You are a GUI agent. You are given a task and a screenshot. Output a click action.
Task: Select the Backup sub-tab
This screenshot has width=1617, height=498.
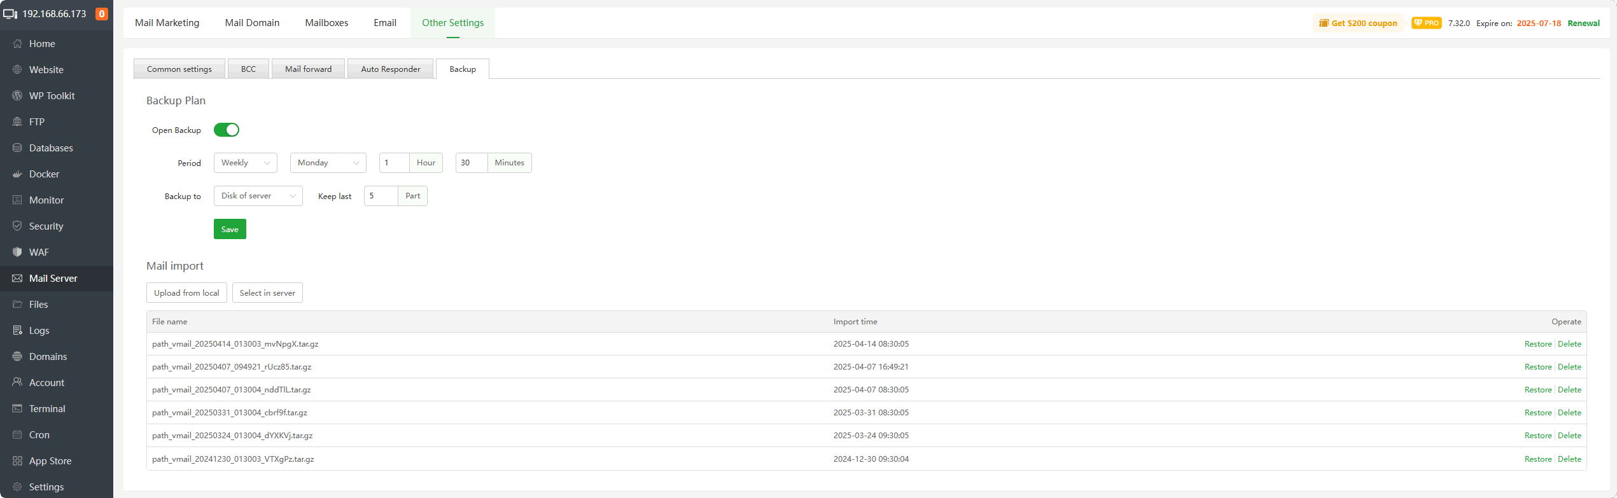click(x=463, y=69)
